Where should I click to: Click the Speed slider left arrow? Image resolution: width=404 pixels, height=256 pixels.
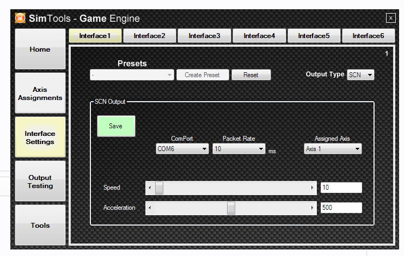pyautogui.click(x=150, y=188)
